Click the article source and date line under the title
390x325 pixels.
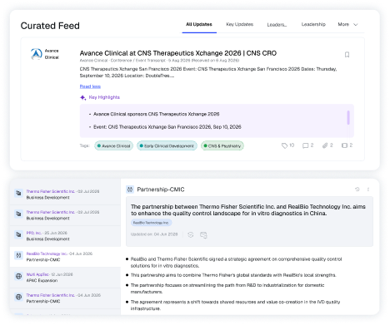tap(159, 61)
